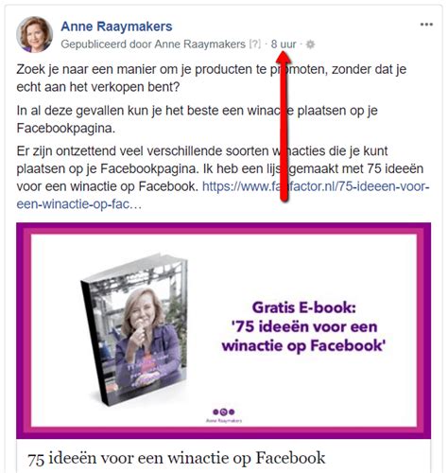This screenshot has height=473, width=448.
Task: Click the gear icon beside the timestamp
Action: click(310, 44)
